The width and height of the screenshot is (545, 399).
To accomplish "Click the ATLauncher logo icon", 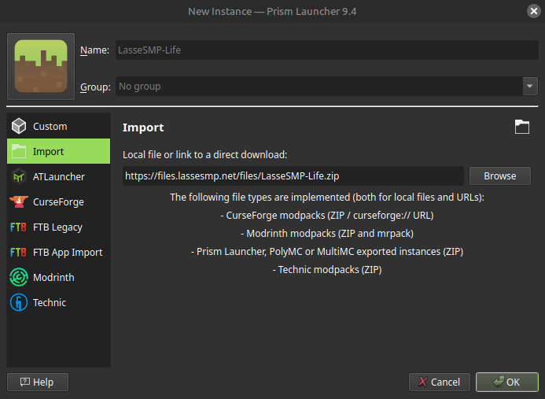I will (19, 177).
